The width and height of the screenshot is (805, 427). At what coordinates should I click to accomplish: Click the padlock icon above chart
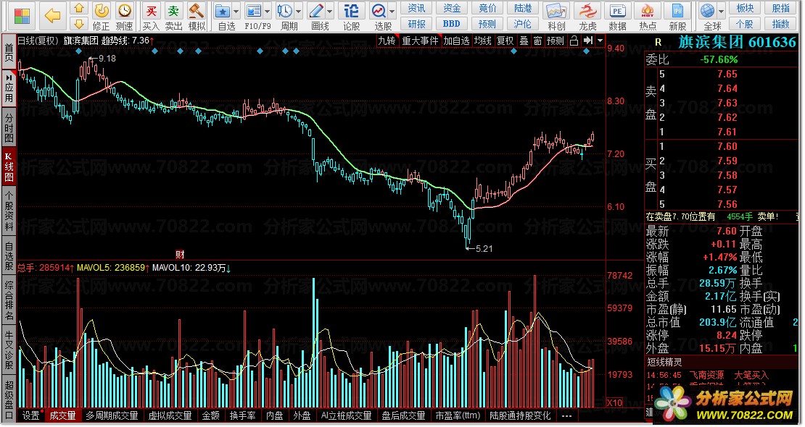point(574,41)
